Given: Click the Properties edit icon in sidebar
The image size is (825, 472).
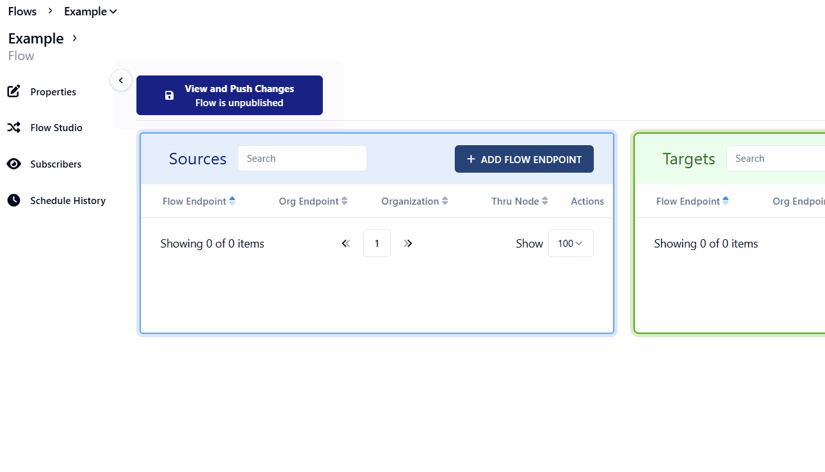Looking at the screenshot, I should pyautogui.click(x=13, y=91).
